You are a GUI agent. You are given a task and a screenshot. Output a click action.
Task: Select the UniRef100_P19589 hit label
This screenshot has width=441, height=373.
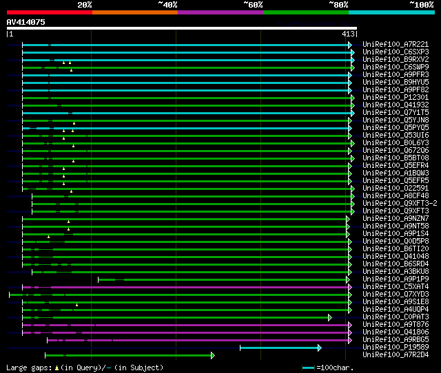pyautogui.click(x=395, y=347)
